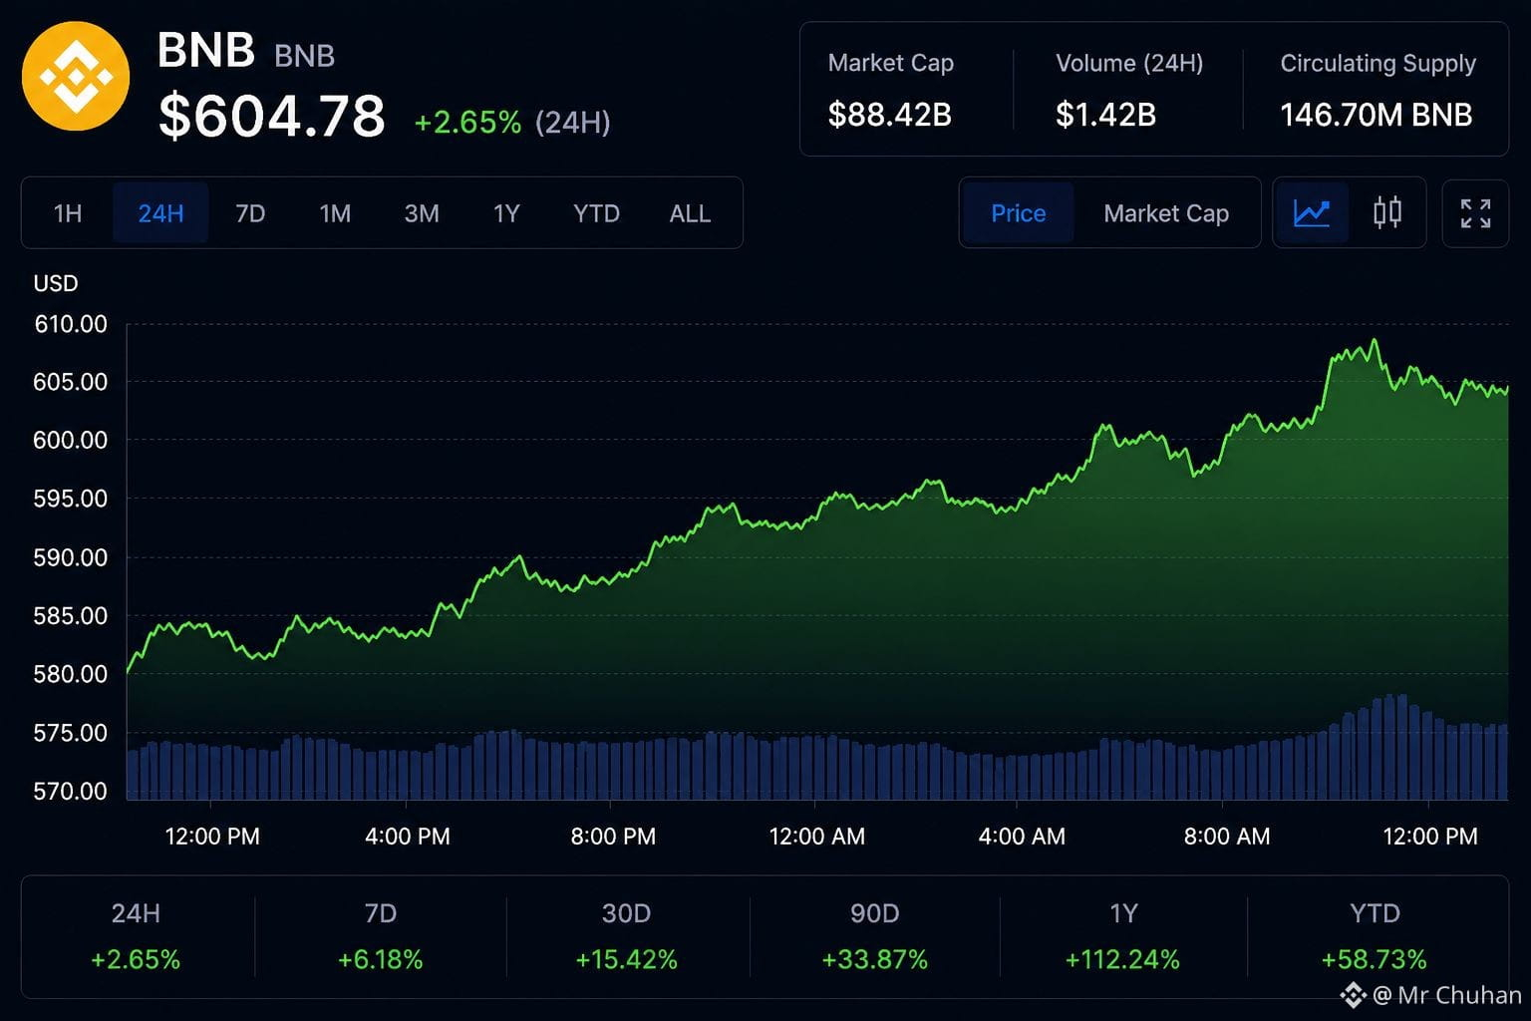
Task: Click the 610.00 y-axis label
Action: pyautogui.click(x=70, y=324)
